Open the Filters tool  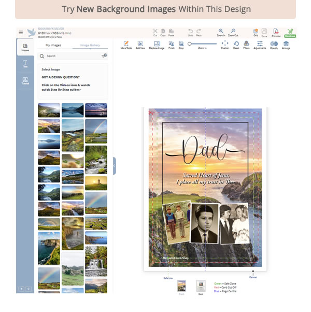click(246, 45)
